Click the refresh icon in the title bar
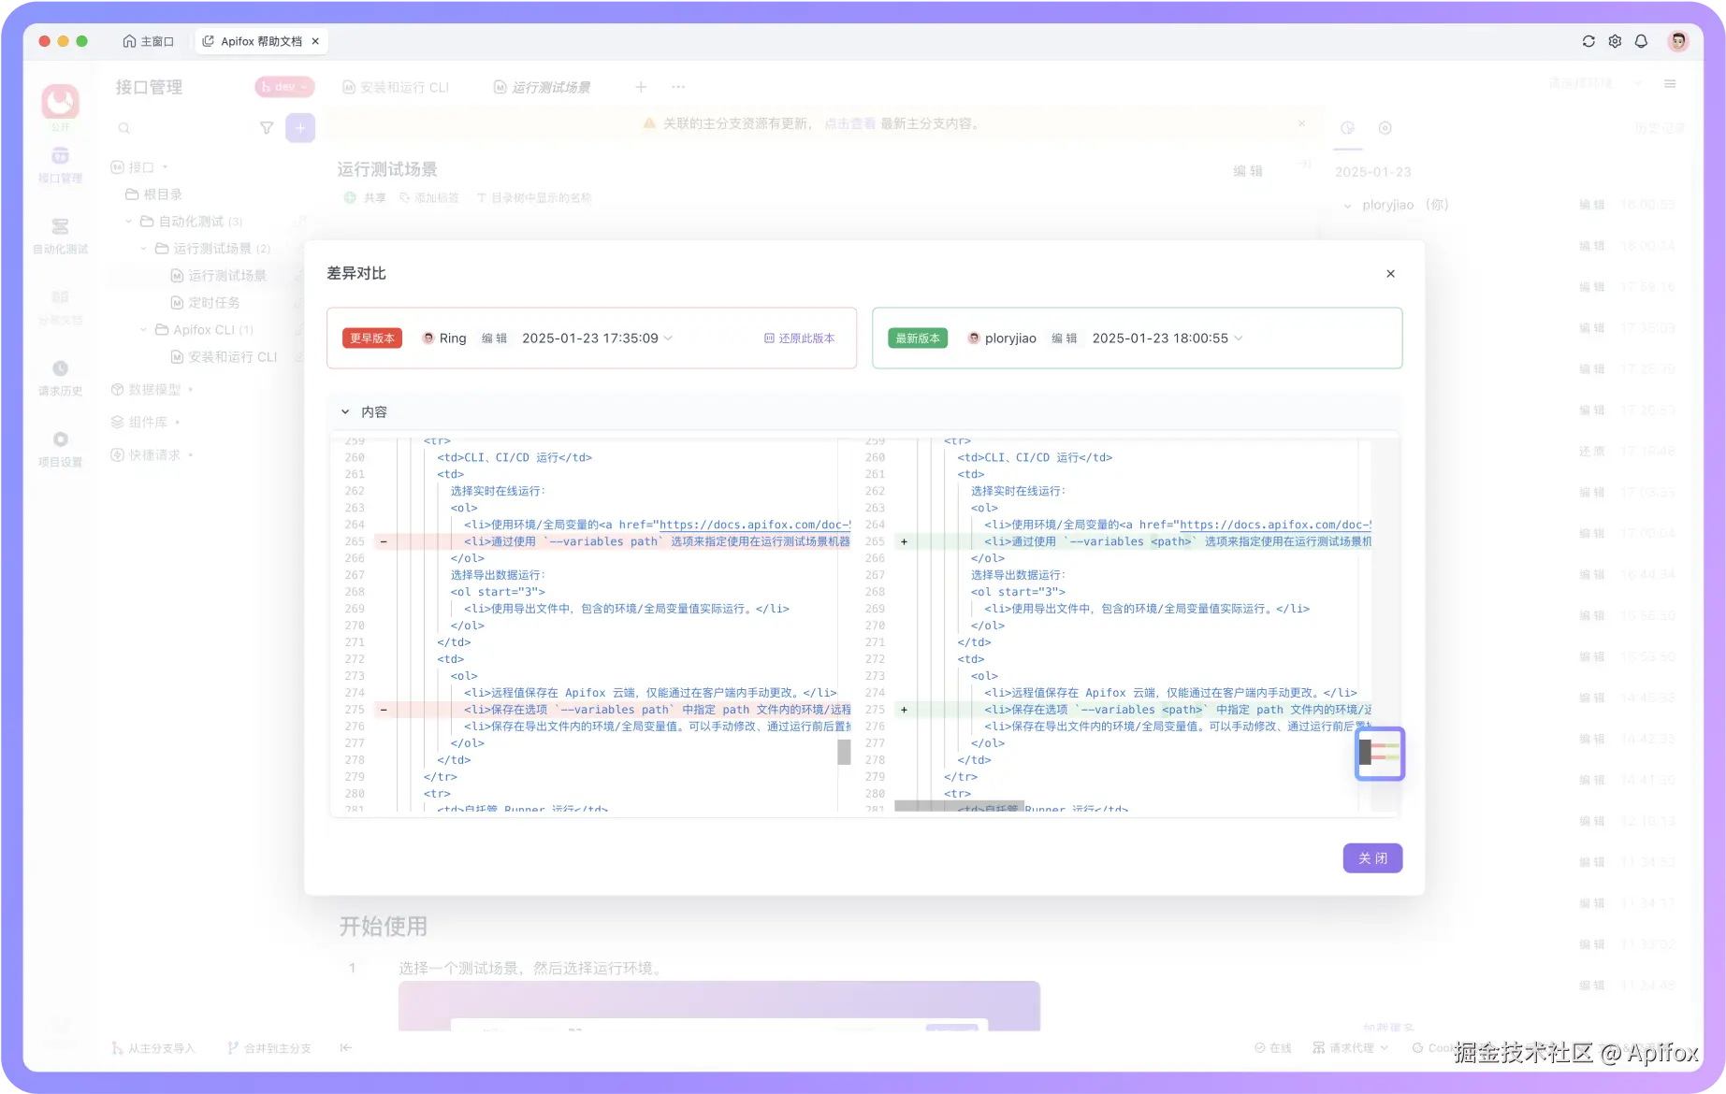1726x1094 pixels. 1588,41
